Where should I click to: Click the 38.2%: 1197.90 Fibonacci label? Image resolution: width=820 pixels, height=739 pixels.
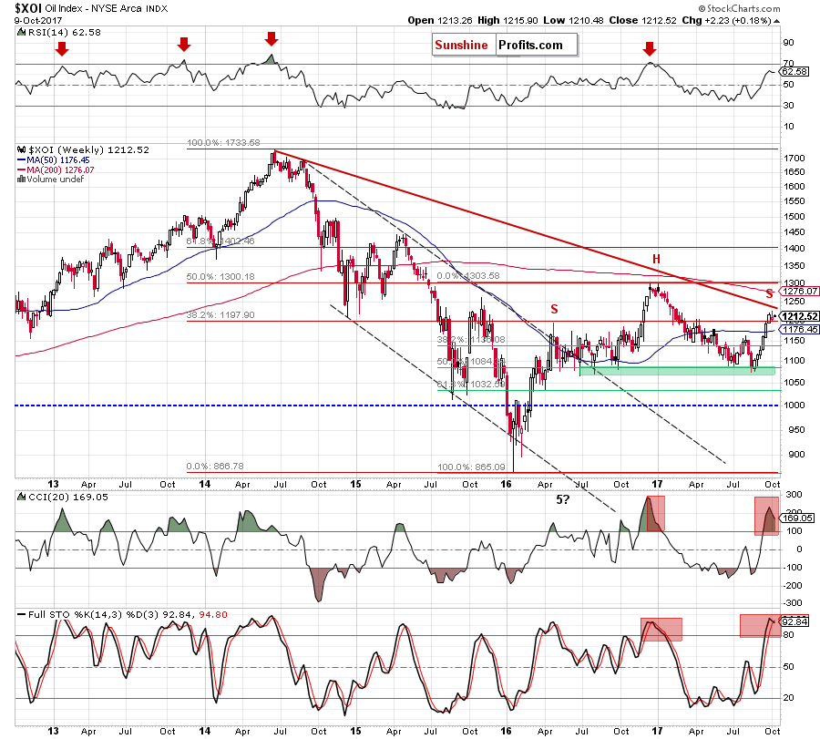[220, 315]
